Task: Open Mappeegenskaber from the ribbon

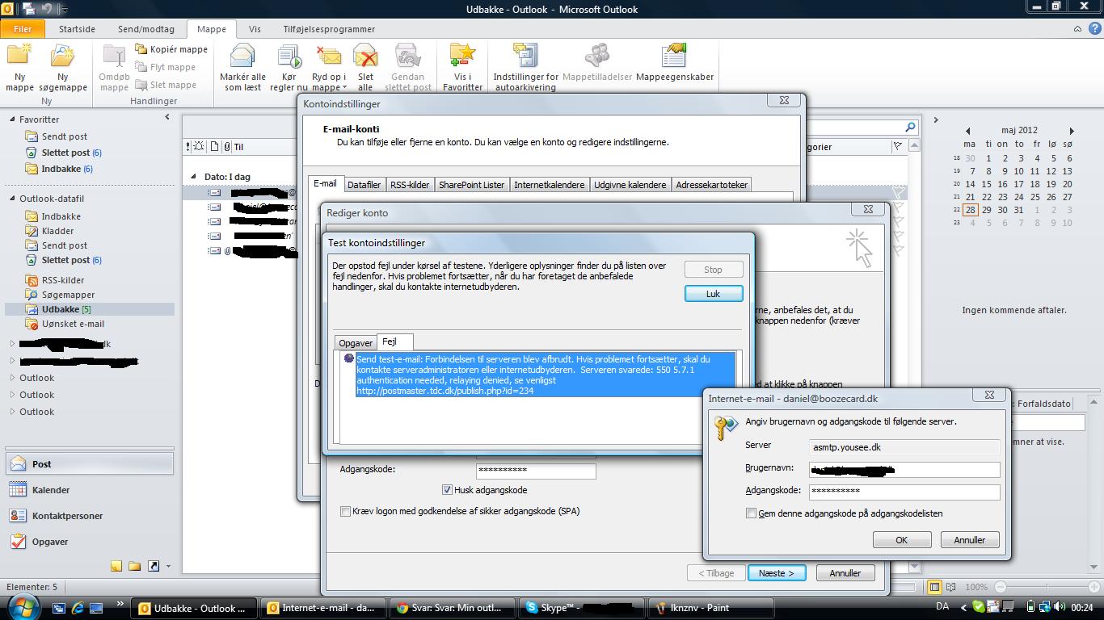Action: [x=674, y=65]
